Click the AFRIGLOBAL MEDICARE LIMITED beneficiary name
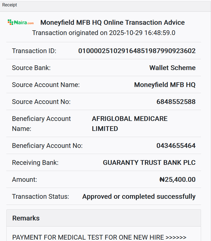211x241 pixels. 130,123
